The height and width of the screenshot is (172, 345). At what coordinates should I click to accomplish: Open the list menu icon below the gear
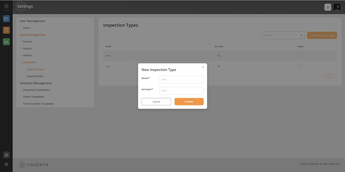tap(6, 164)
